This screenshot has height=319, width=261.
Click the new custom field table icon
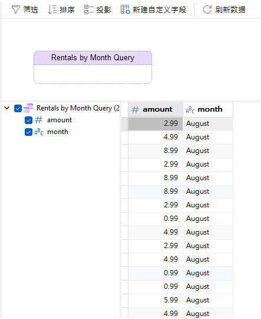[x=125, y=9]
